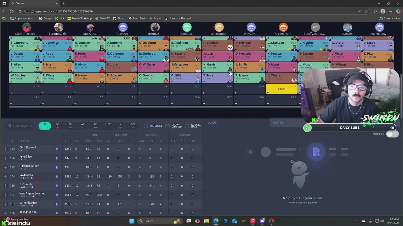This screenshot has height=226, width=403.
Task: Filter players by K
Action: pyautogui.click(x=121, y=126)
